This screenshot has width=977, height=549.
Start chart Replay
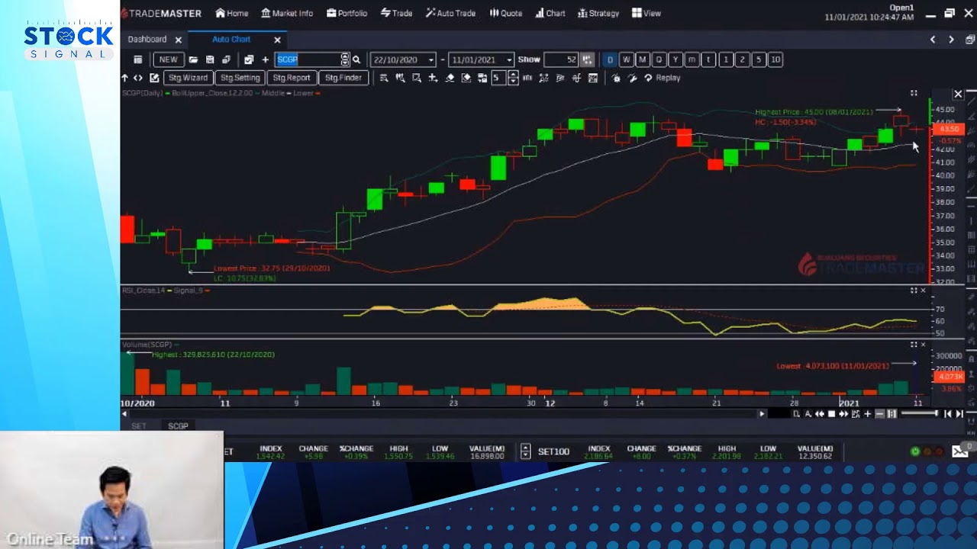click(662, 78)
